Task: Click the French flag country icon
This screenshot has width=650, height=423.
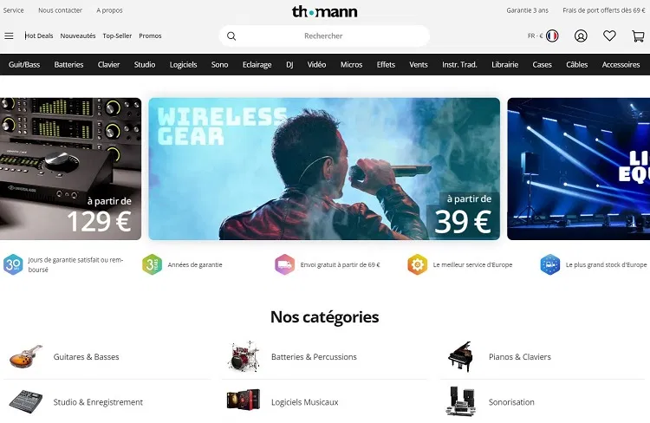Action: [x=552, y=36]
